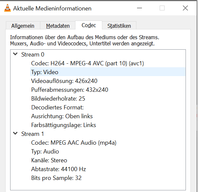The width and height of the screenshot is (198, 192).
Task: Click the Bits pro Sample row
Action: (56, 178)
